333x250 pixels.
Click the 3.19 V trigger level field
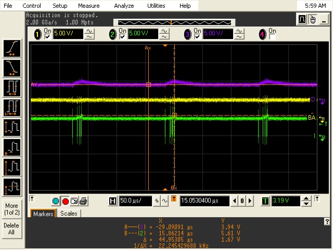(x=286, y=201)
